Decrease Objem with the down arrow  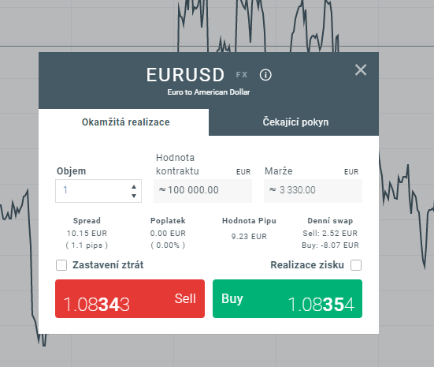(134, 196)
